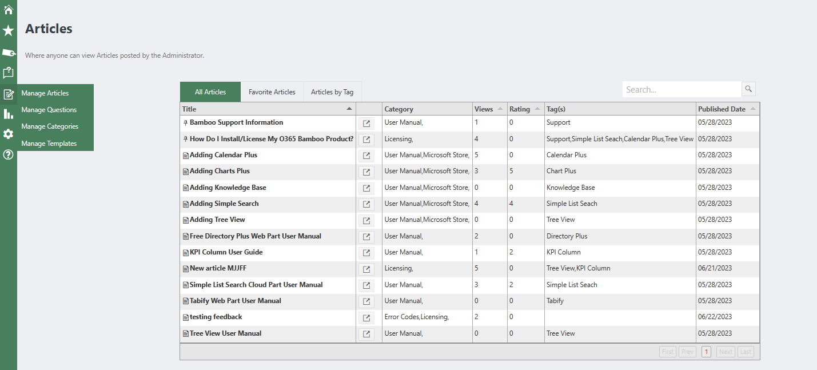Sort articles by the Views column

(484, 109)
